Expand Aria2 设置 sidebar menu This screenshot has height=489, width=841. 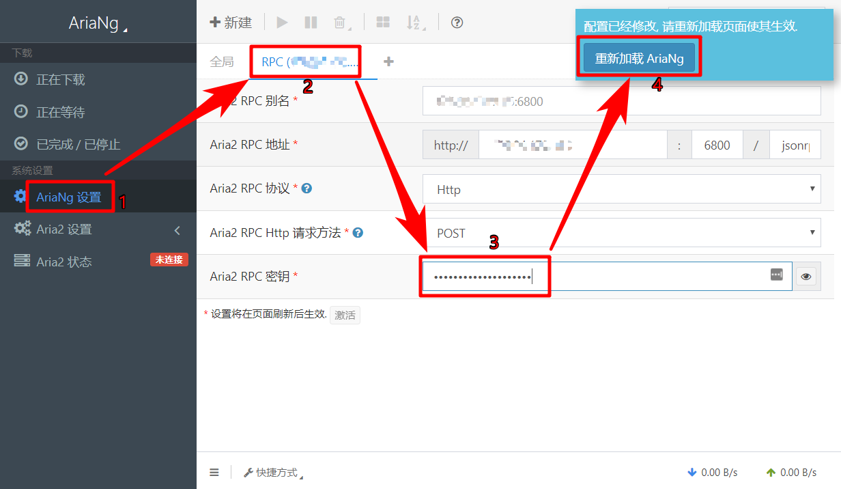pyautogui.click(x=98, y=229)
